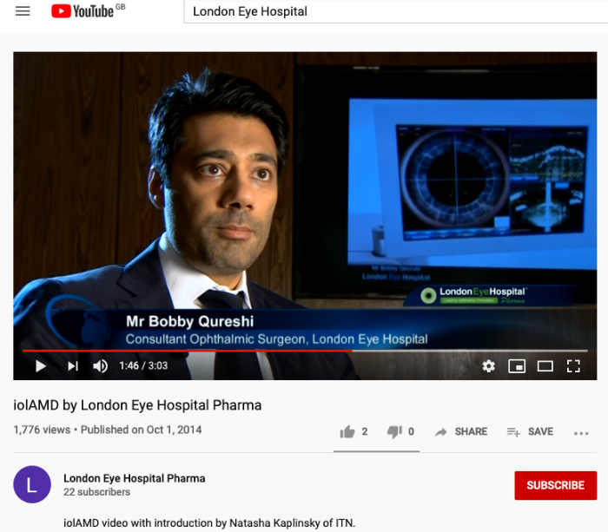
Task: Like the video with thumbs up
Action: [354, 431]
